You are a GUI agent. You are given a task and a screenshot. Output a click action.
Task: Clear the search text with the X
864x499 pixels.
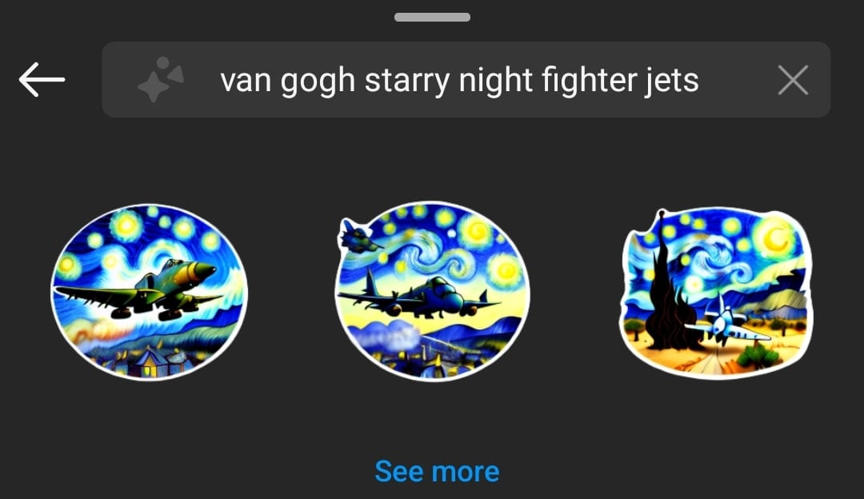pyautogui.click(x=793, y=80)
